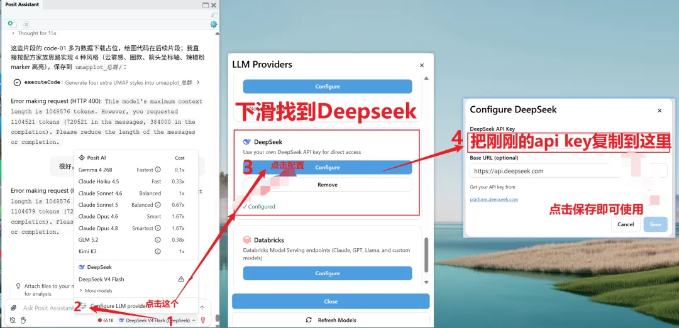This screenshot has height=328, width=679.
Task: Pick Claude Opus 4.8 model
Action: [x=136, y=228]
